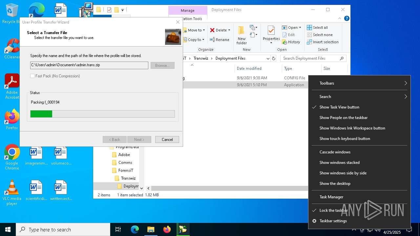Screen dimensions: 420x236
Task: Enable Show touch keyboard button
Action: pos(359,139)
